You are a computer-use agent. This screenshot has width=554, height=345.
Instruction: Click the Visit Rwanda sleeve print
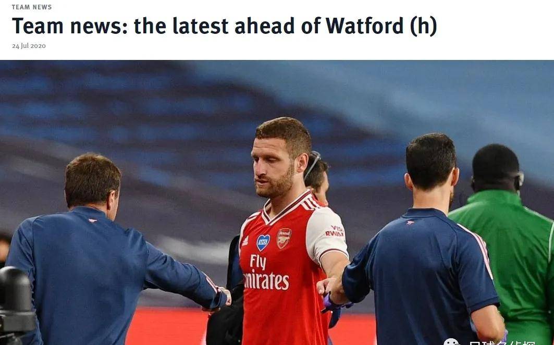(335, 231)
